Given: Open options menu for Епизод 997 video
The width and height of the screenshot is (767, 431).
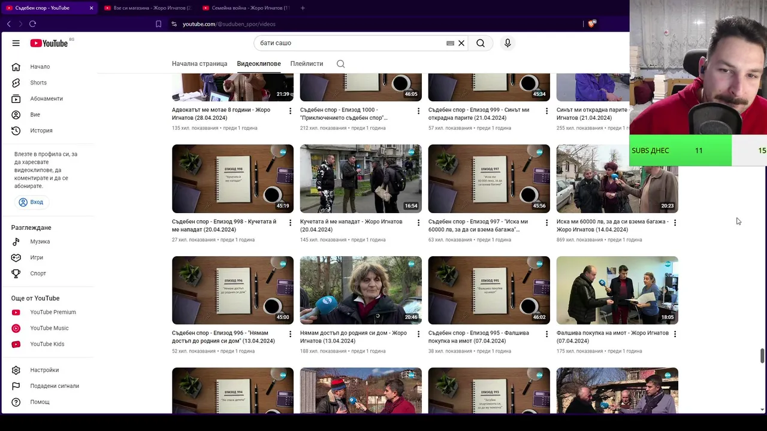Looking at the screenshot, I should 546,223.
